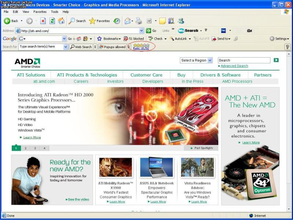Viewport: 293px width, 220px height.
Task: Expand the MySearch dropdown arrow
Action: (x=201, y=31)
